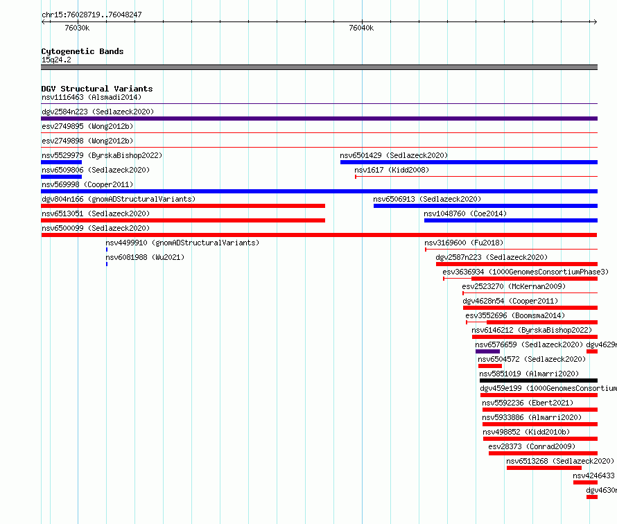Click nsv6506913 (Sedlazeck2020) label

click(x=427, y=199)
